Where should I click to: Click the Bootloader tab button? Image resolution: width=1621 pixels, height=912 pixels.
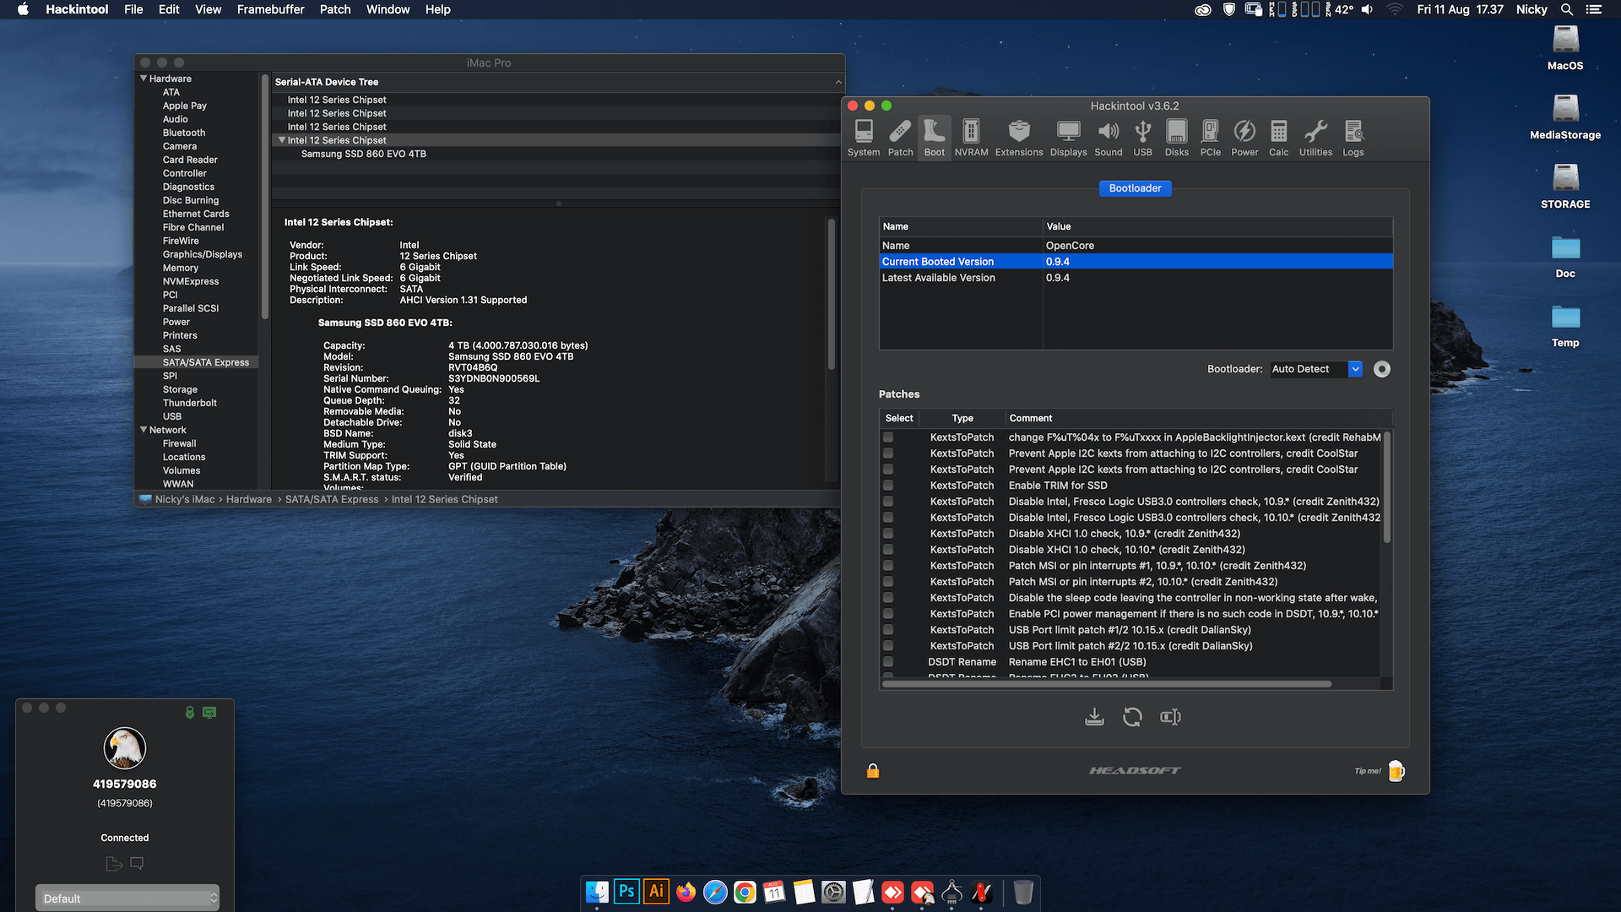[1135, 188]
